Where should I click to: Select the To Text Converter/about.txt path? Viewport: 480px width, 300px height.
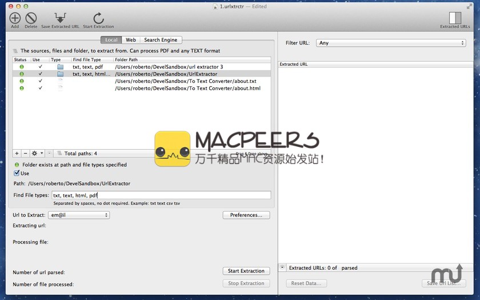(186, 81)
